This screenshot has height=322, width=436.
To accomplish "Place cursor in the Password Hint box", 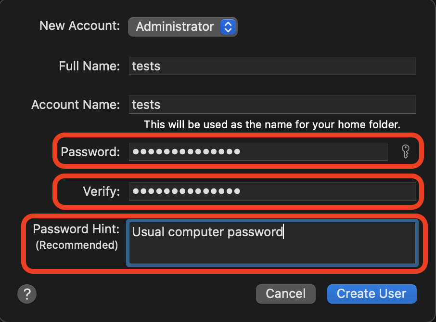I will [272, 251].
